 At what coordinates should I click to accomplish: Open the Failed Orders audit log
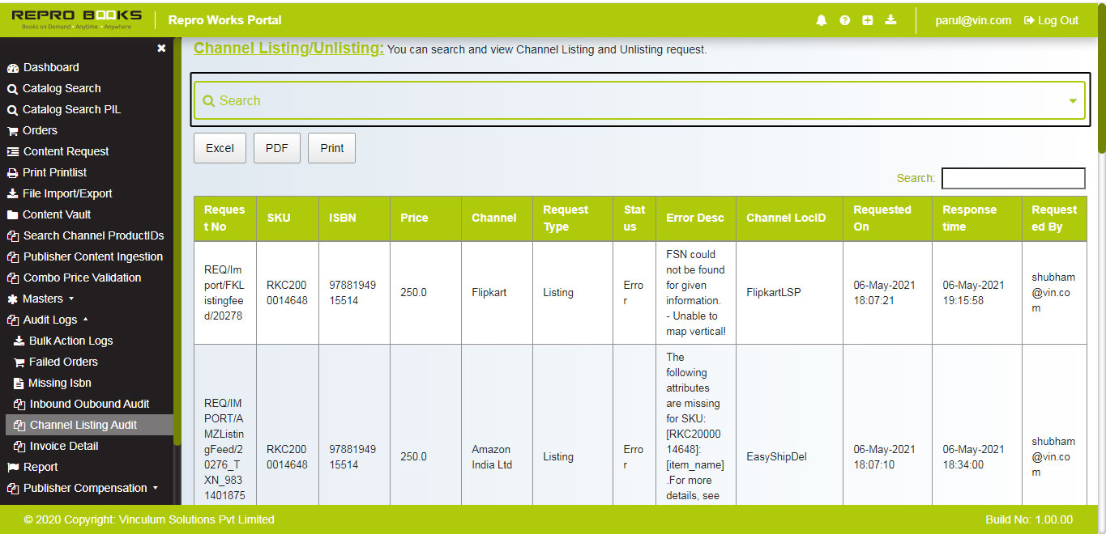(x=62, y=362)
